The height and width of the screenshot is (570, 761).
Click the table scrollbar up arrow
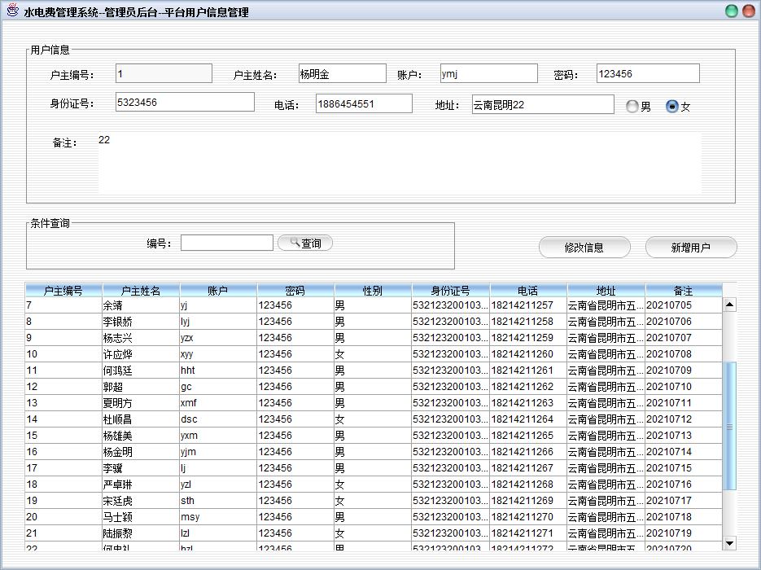point(729,305)
